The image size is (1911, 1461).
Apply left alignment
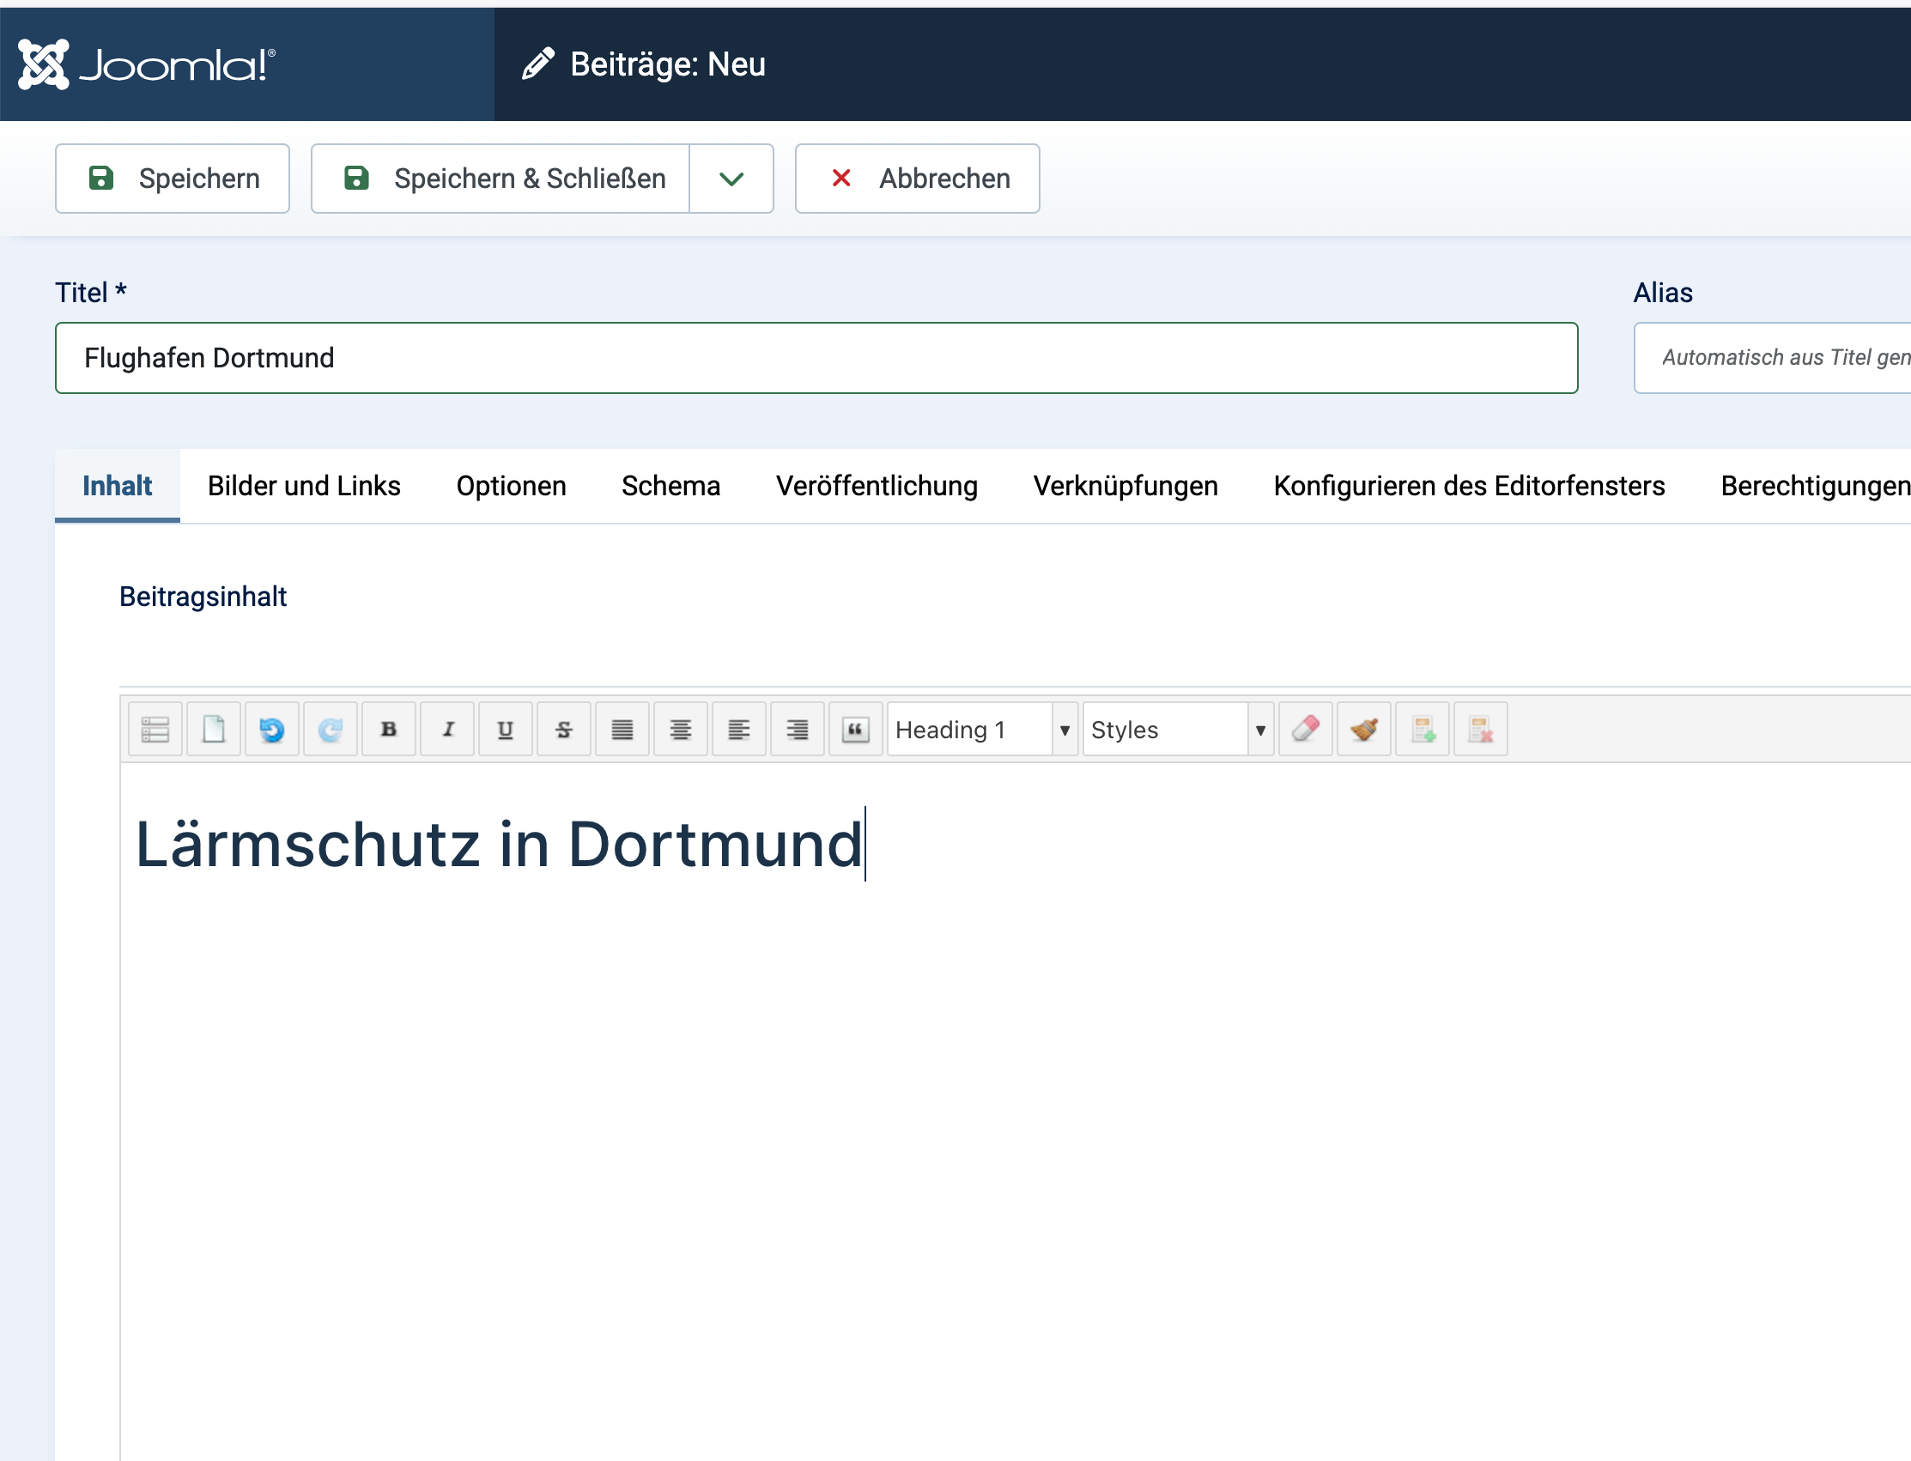[x=738, y=729]
